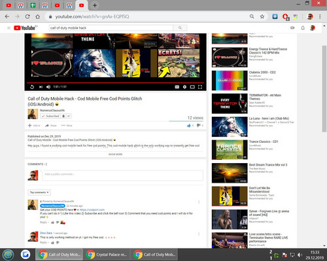Screen dimensions: 327x261
Task: Reply to the pinned comment
Action: (x=43, y=223)
